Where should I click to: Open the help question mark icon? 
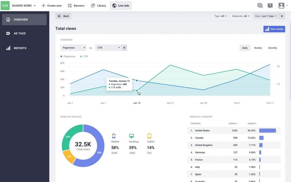[x=270, y=5]
